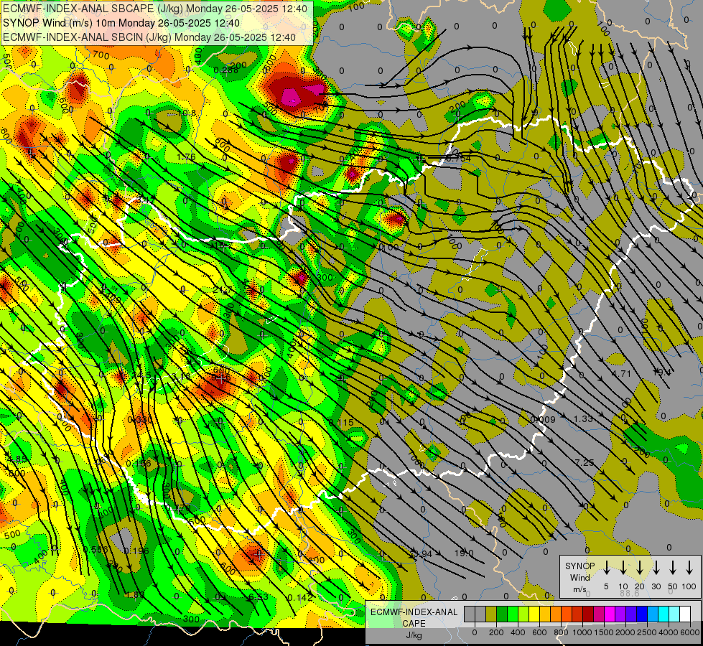Screen dimensions: 703x646
Task: Click the 4000 tick label in CAPE legend
Action: click(669, 632)
